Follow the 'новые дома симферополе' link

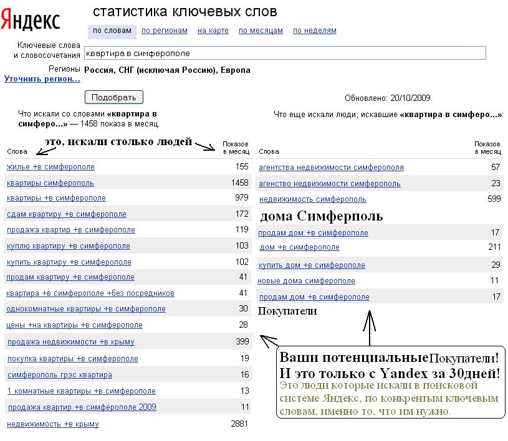307,281
